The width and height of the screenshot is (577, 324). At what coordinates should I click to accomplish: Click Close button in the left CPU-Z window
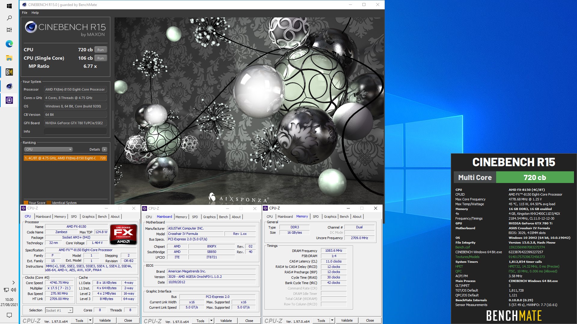(x=128, y=320)
